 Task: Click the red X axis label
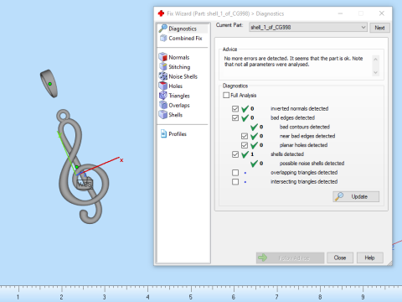point(121,160)
